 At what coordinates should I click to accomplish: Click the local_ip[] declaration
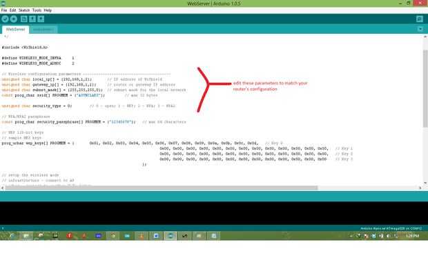click(x=47, y=79)
